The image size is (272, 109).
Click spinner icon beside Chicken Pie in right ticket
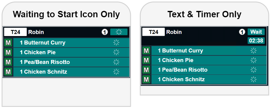click(x=253, y=60)
